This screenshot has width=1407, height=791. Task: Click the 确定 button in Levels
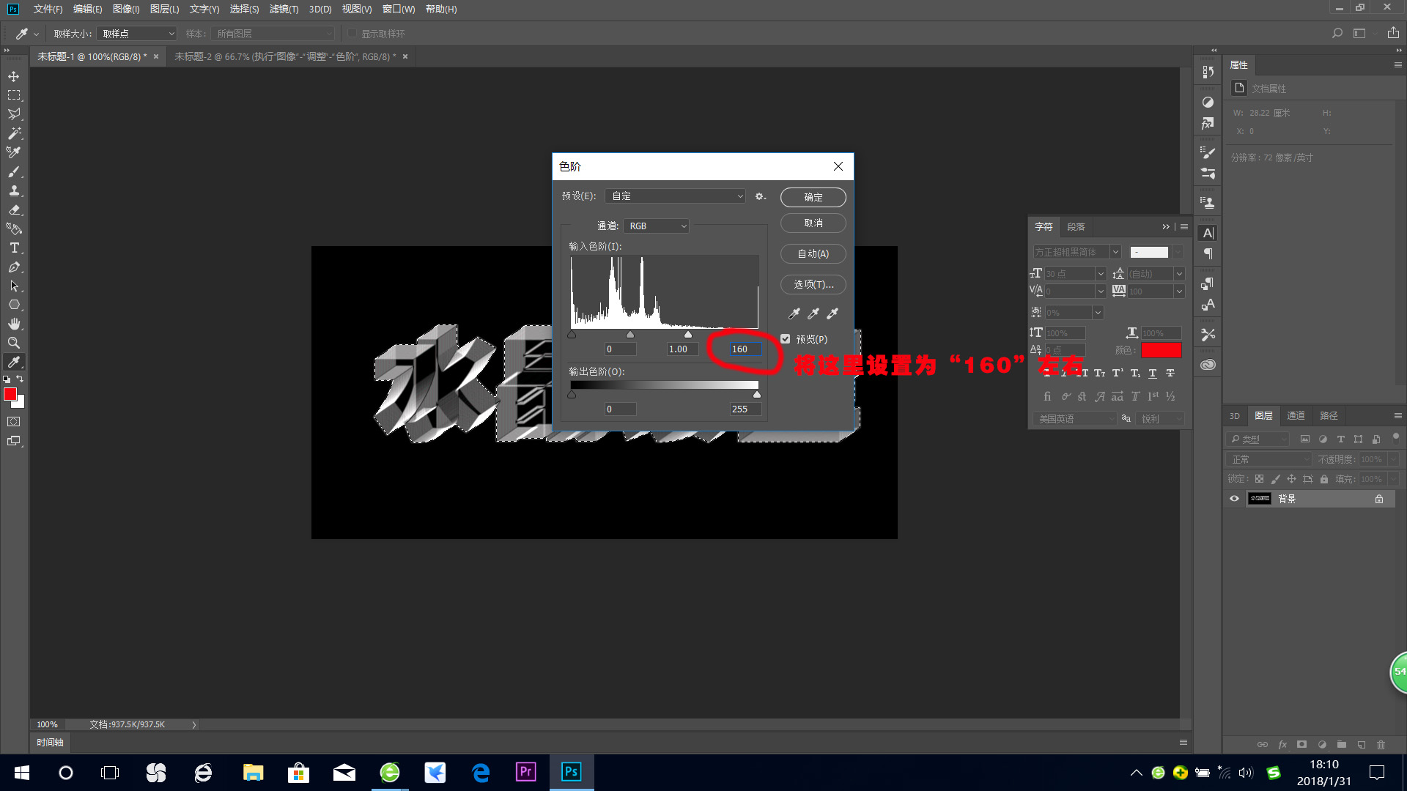813,197
